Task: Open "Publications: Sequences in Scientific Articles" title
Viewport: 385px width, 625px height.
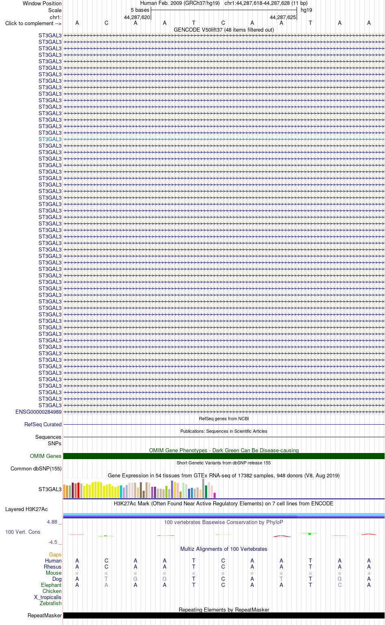Action: coord(224,431)
